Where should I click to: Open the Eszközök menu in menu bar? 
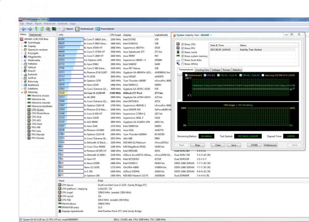[63, 24]
